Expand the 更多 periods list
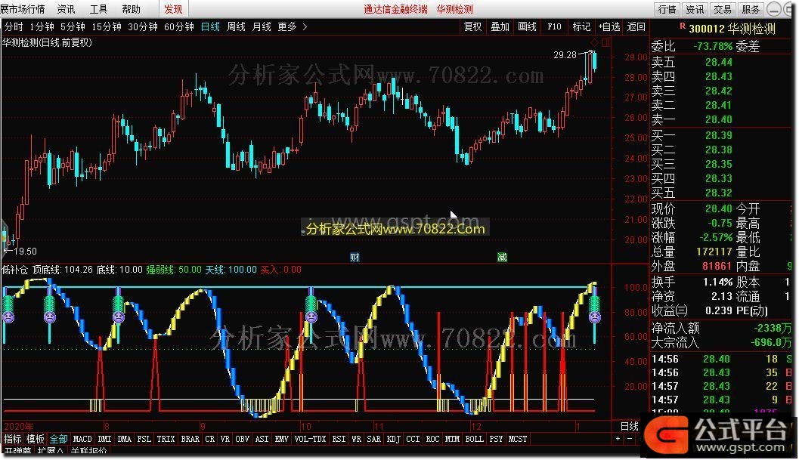Image resolution: width=799 pixels, height=460 pixels. point(293,26)
